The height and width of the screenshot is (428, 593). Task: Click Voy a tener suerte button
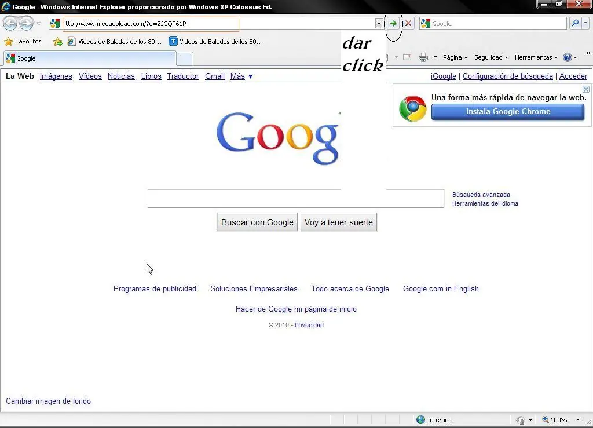[x=339, y=222]
